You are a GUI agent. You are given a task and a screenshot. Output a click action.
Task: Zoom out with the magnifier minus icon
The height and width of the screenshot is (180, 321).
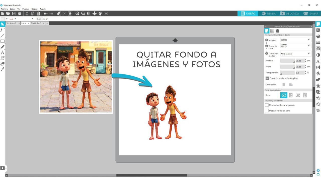[83, 13]
